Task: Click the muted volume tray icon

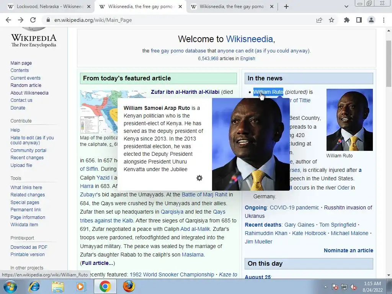Action: pos(353,287)
